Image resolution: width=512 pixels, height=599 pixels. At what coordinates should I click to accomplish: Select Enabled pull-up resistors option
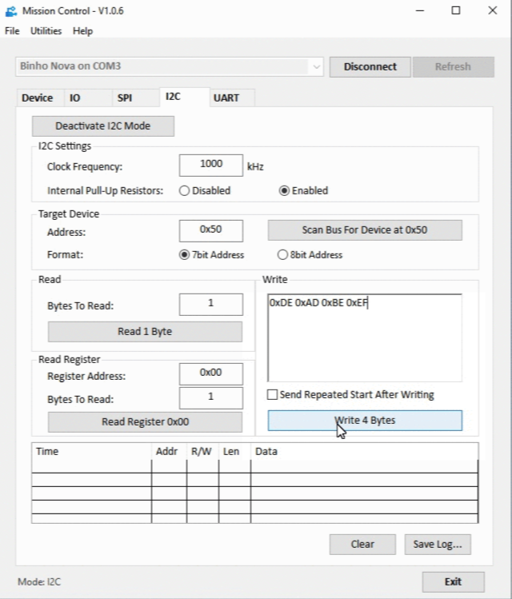coord(284,191)
